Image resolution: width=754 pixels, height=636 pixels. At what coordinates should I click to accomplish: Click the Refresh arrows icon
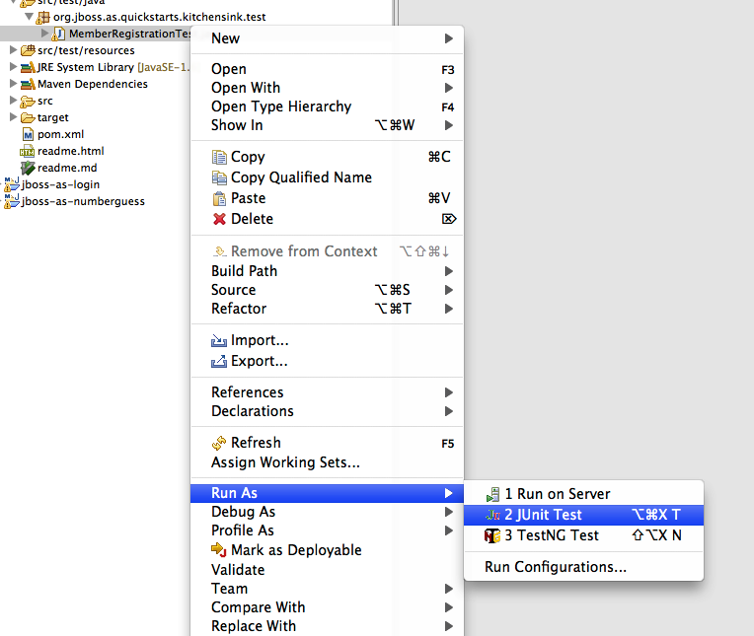(x=219, y=443)
